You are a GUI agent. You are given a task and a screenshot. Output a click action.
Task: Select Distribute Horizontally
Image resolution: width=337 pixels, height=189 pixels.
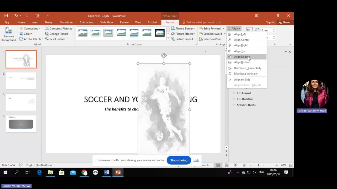247,68
